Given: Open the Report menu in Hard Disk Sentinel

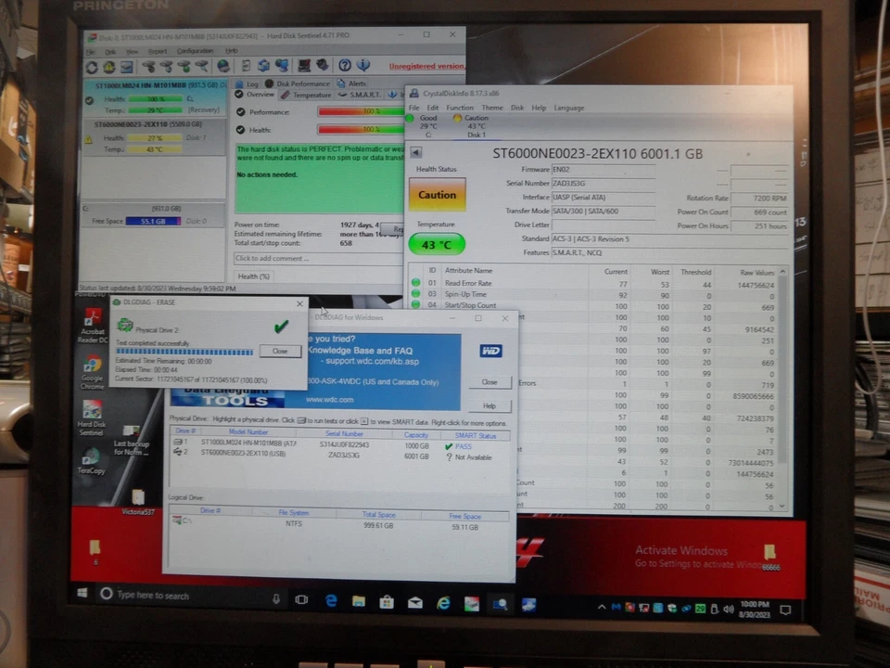Looking at the screenshot, I should pyautogui.click(x=159, y=51).
